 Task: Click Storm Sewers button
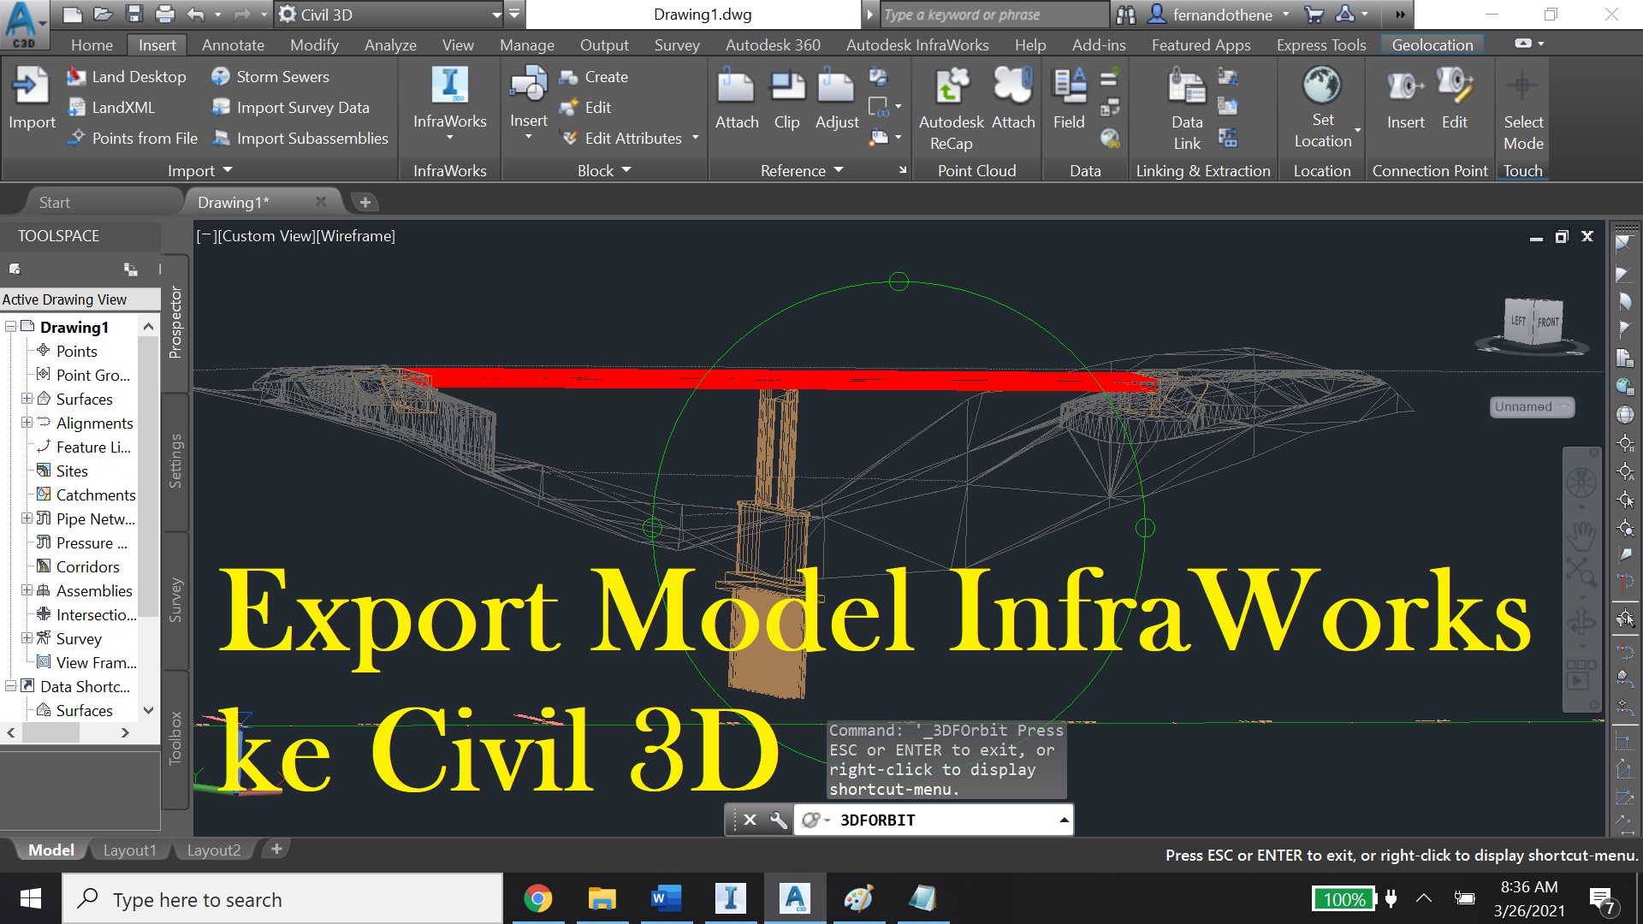coord(270,76)
